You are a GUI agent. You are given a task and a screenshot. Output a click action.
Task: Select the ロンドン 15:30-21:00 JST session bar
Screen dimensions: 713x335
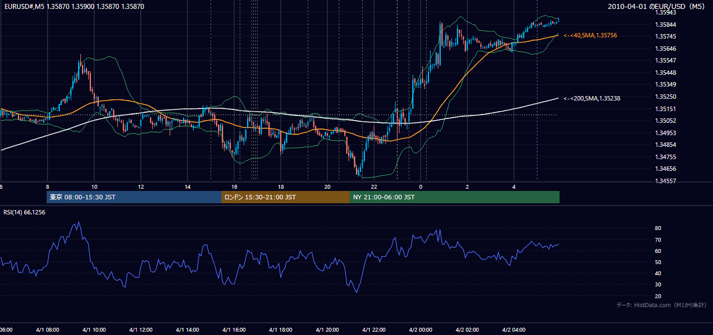[x=286, y=197]
